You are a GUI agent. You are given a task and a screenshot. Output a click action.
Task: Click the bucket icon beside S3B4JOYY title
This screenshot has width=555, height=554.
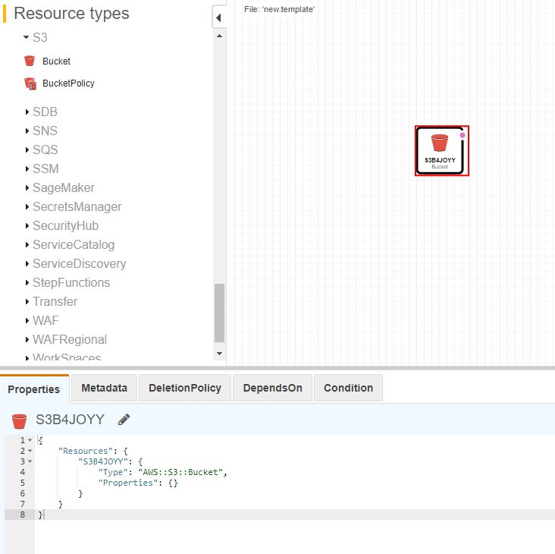(19, 420)
